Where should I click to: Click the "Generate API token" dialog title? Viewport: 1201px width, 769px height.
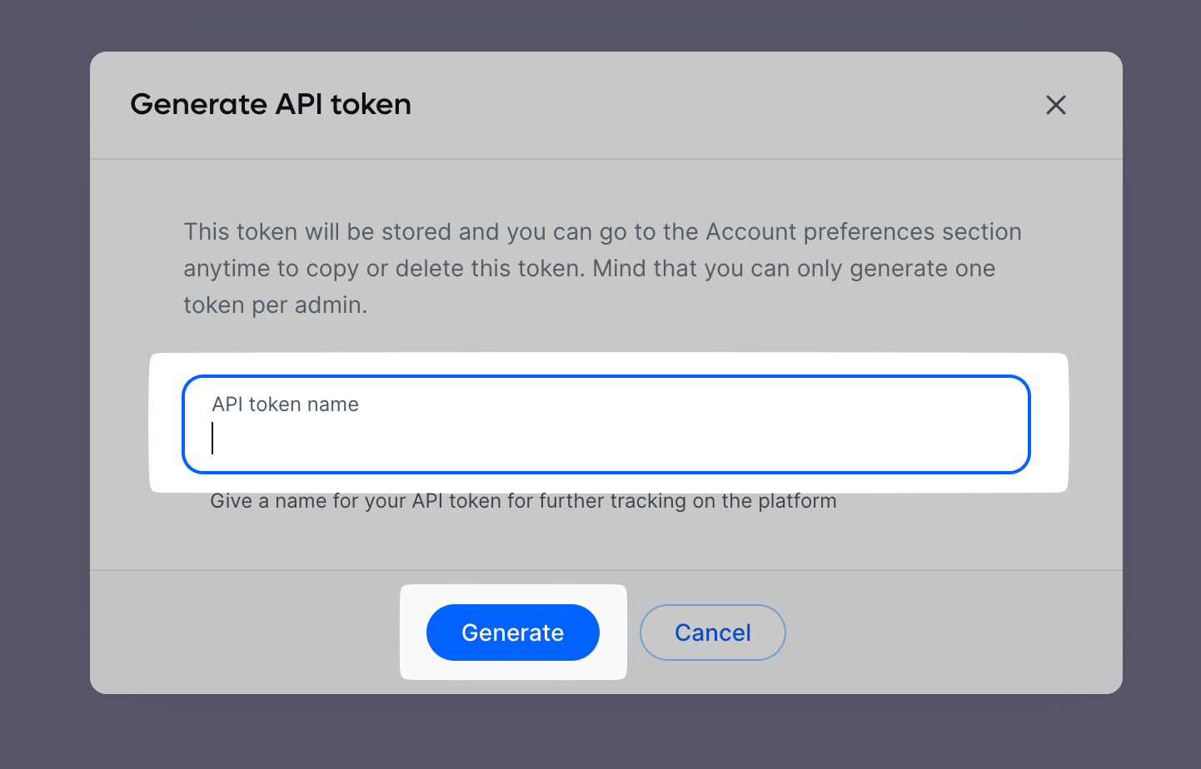click(x=271, y=105)
